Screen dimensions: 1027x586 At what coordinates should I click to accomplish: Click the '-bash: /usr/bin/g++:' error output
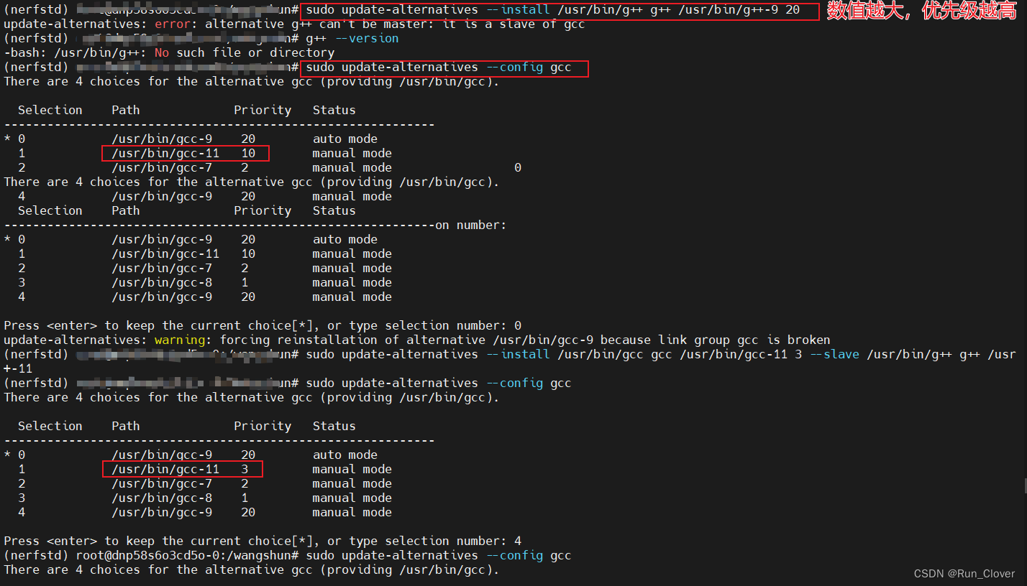coord(76,53)
